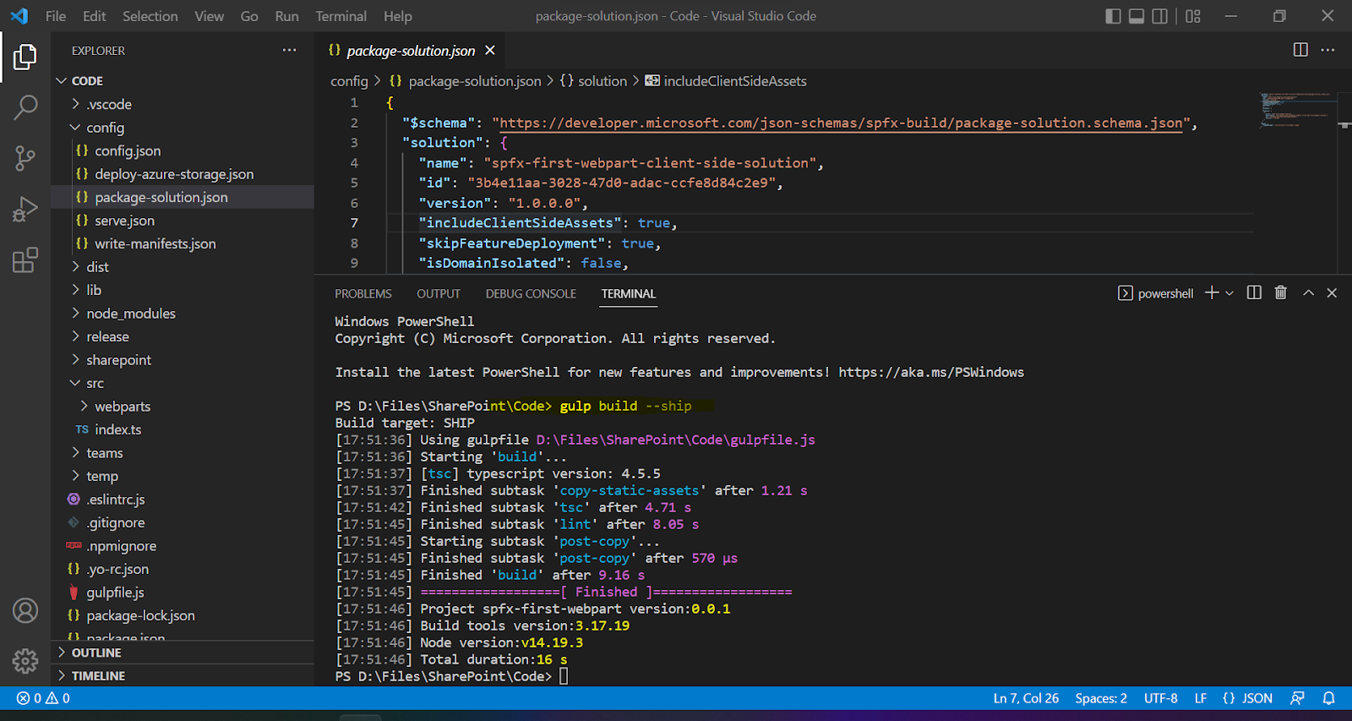The height and width of the screenshot is (721, 1352).
Task: Change encoding via UTF-8 status item
Action: 1161,698
